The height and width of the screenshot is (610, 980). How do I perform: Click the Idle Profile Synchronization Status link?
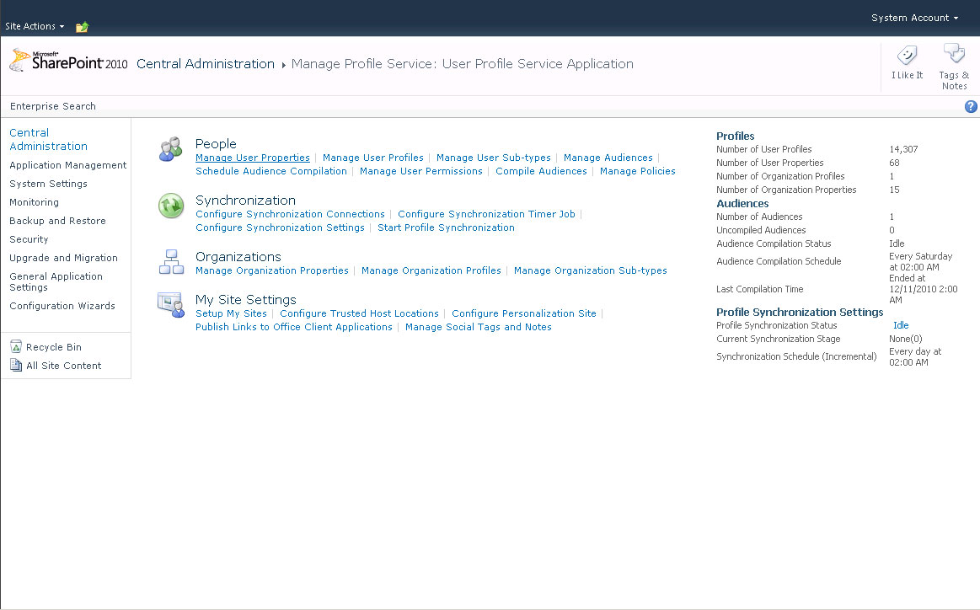(x=901, y=325)
